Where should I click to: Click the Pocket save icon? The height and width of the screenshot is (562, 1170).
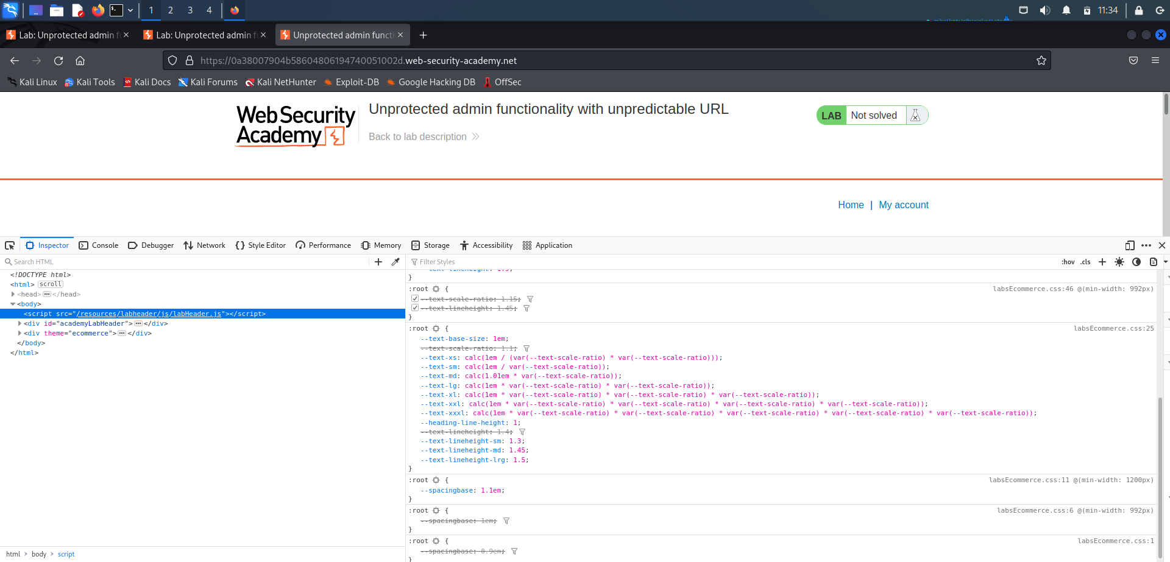[x=1133, y=60]
